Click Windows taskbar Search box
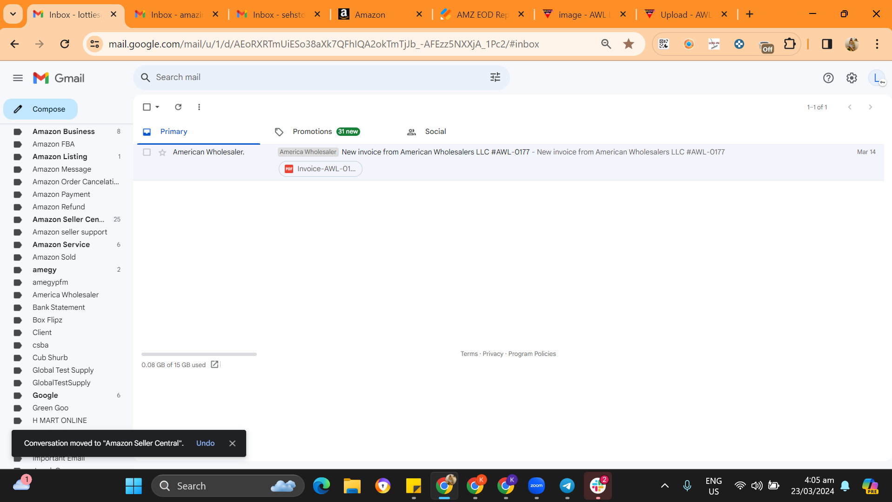The image size is (892, 502). 228,486
